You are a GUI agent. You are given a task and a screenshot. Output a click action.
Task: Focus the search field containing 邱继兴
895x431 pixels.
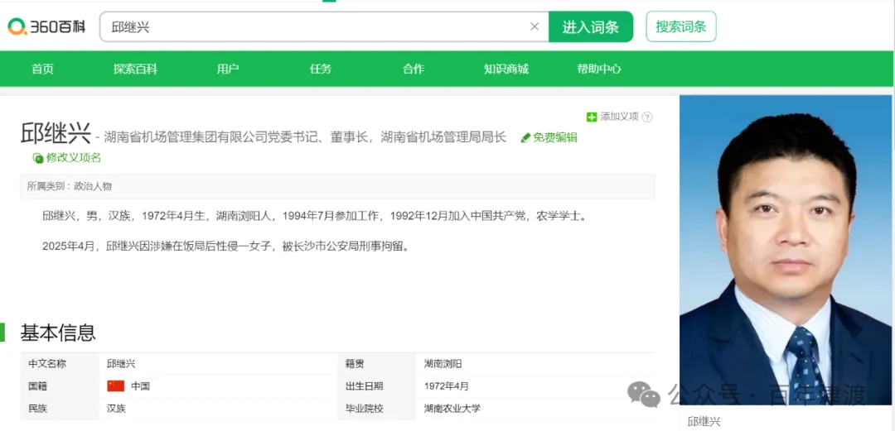(x=324, y=26)
